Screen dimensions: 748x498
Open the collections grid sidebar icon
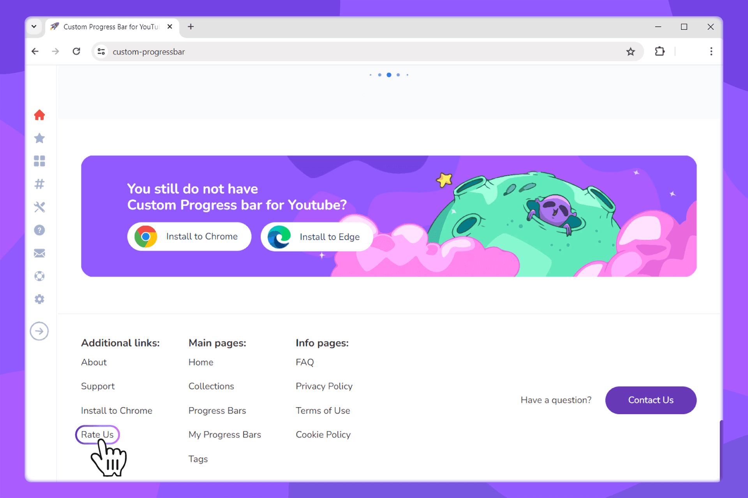coord(39,161)
